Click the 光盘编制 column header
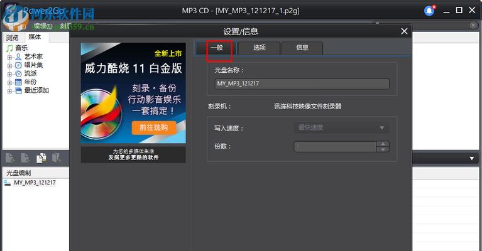Image resolution: width=482 pixels, height=251 pixels. [x=36, y=173]
